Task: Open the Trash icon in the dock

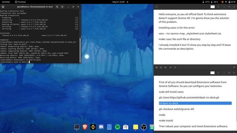Action: 152,127
